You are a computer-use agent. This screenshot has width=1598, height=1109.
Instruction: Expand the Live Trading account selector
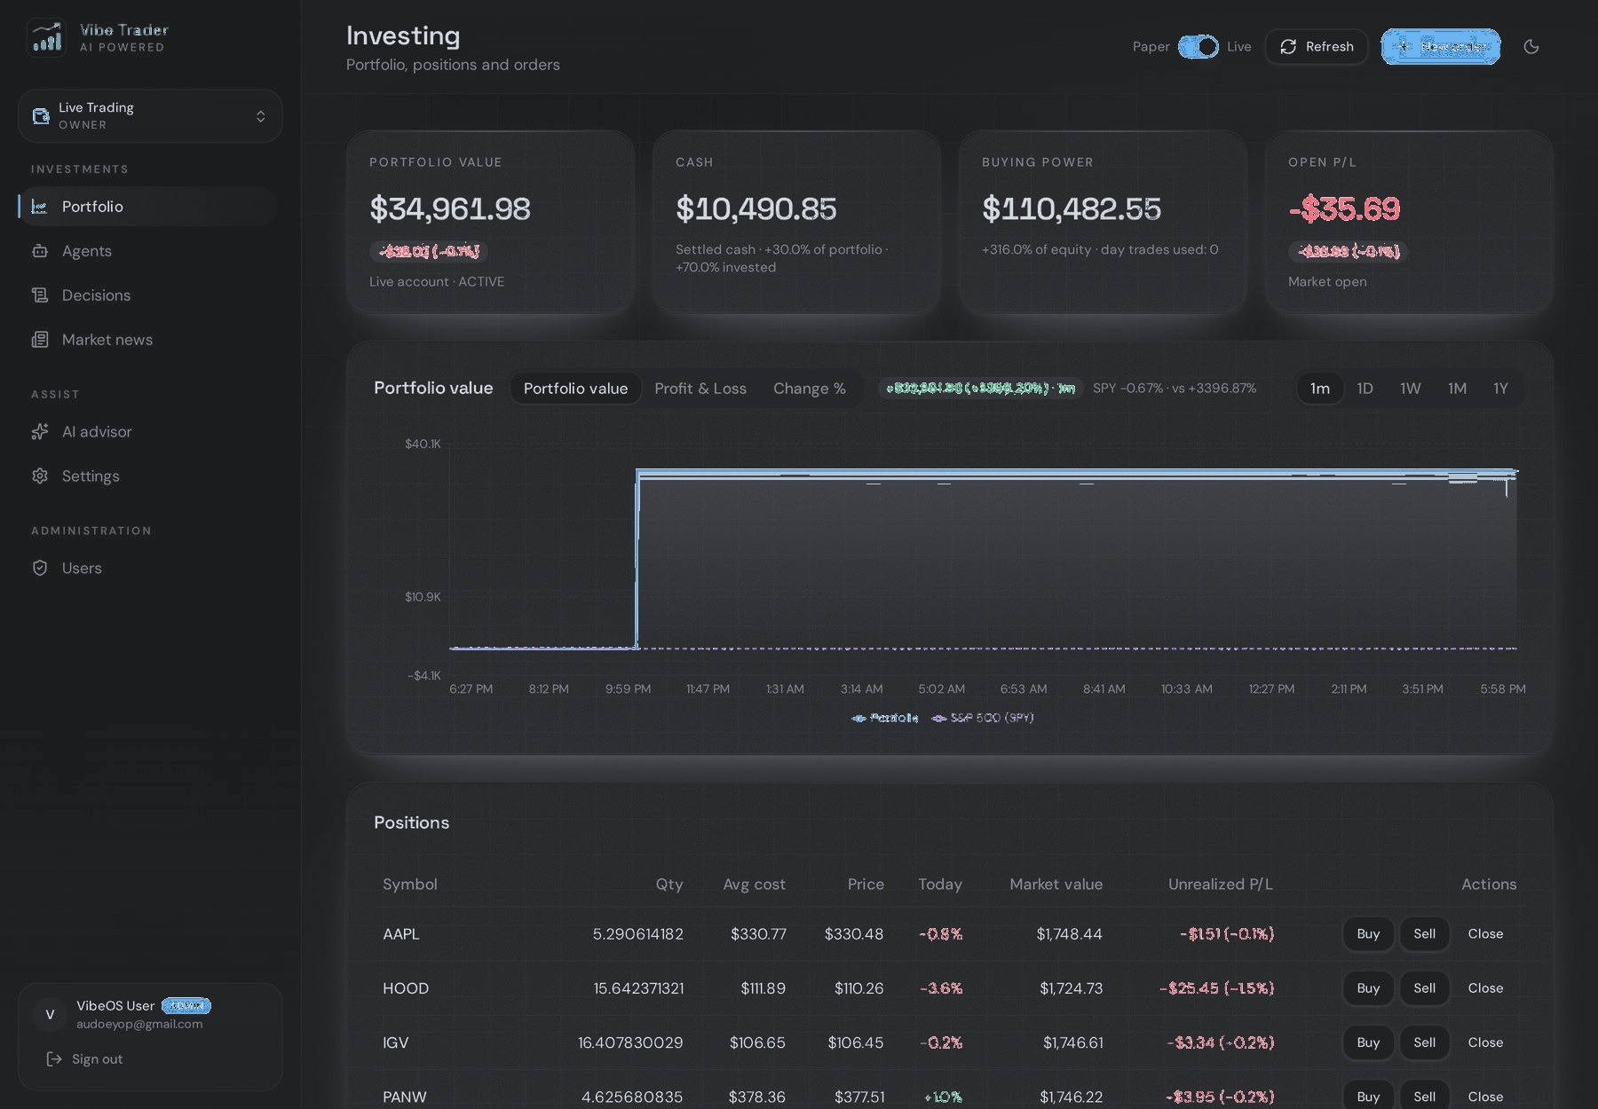150,116
